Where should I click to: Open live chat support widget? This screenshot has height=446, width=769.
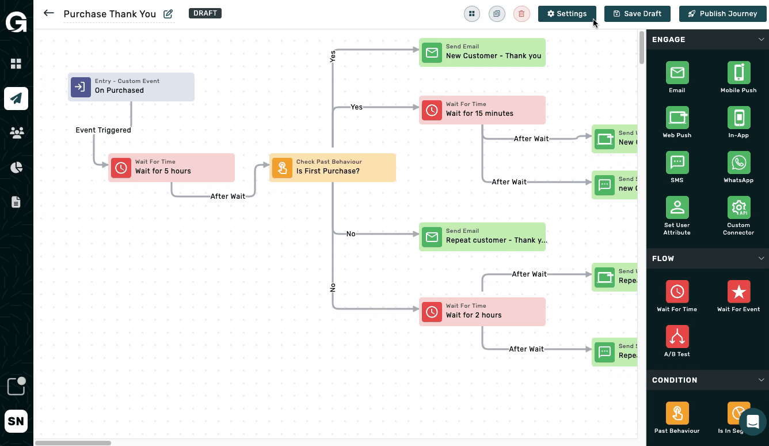(x=752, y=421)
